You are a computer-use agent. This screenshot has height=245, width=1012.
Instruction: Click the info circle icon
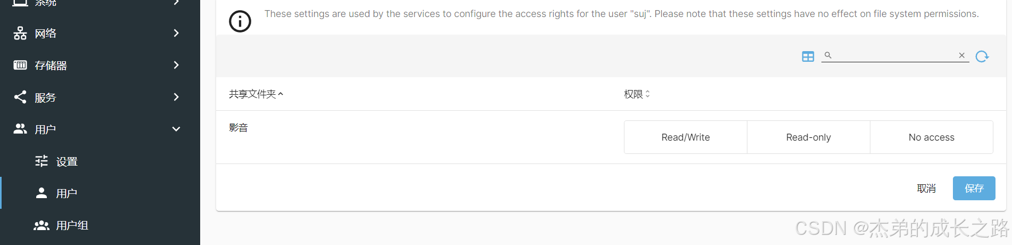(x=240, y=21)
